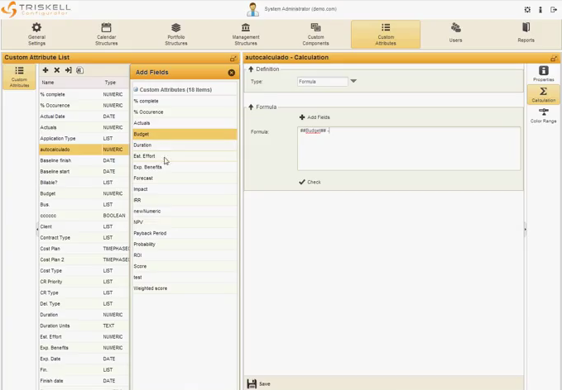Viewport: 562px width, 390px height.
Task: Open Calendar Structures module
Action: pos(106,35)
